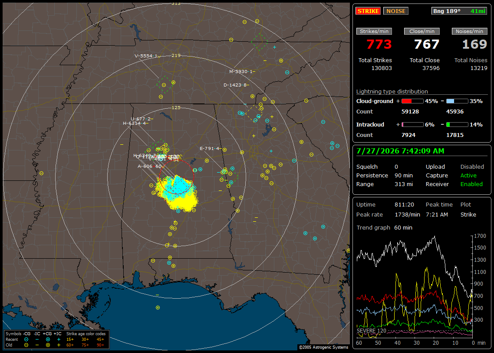Click the SEVERE 120 threshold label on graph
This screenshot has height=353, width=494.
point(372,331)
